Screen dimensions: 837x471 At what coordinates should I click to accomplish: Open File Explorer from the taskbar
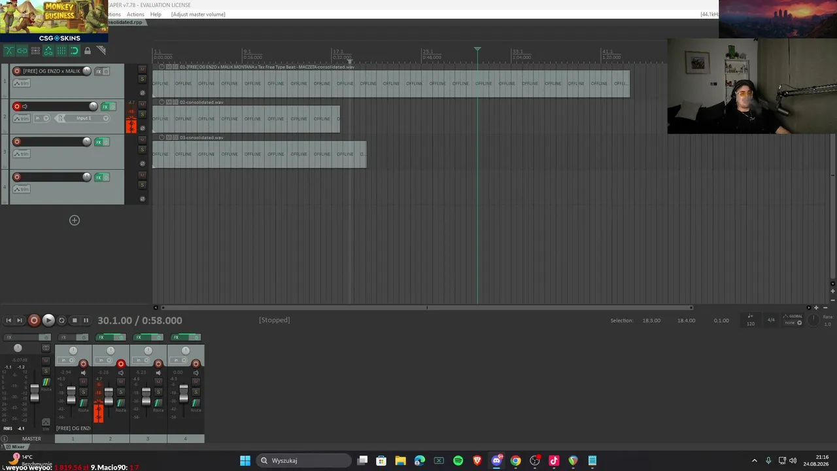[x=400, y=461]
